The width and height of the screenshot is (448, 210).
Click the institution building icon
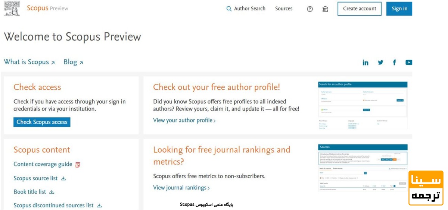pos(325,9)
